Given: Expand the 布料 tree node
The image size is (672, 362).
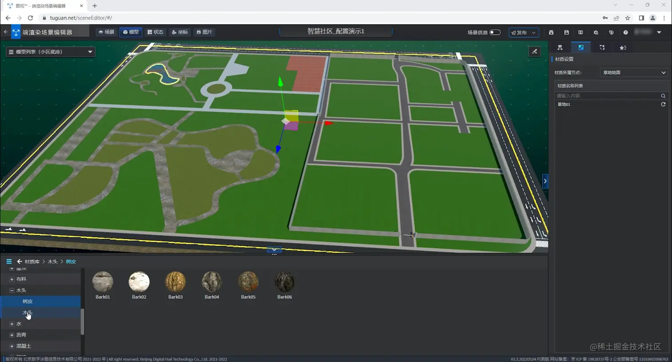Looking at the screenshot, I should pos(12,279).
